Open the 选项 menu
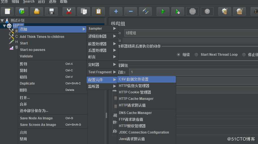This screenshot has width=258, height=144. [52, 2]
